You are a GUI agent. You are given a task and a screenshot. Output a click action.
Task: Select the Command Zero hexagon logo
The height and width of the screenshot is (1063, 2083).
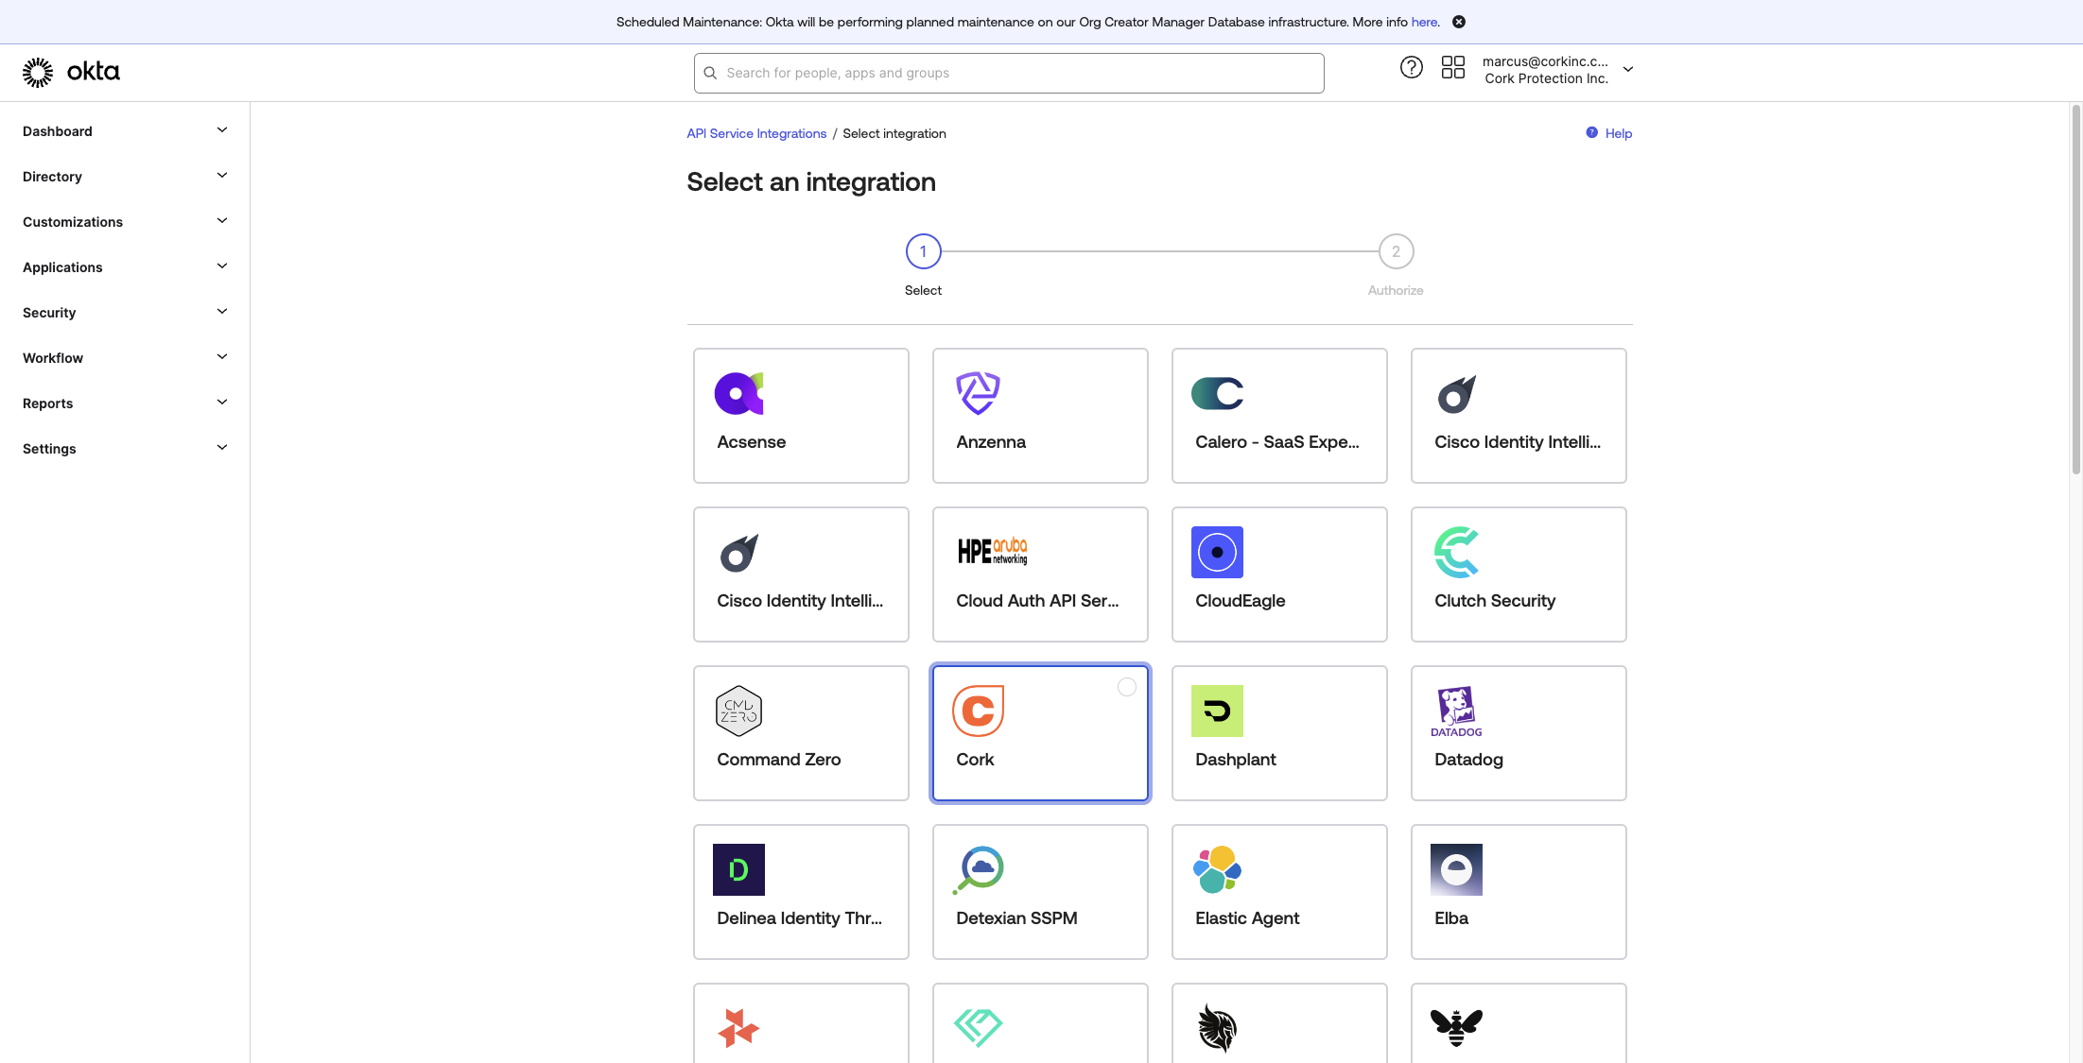(738, 711)
